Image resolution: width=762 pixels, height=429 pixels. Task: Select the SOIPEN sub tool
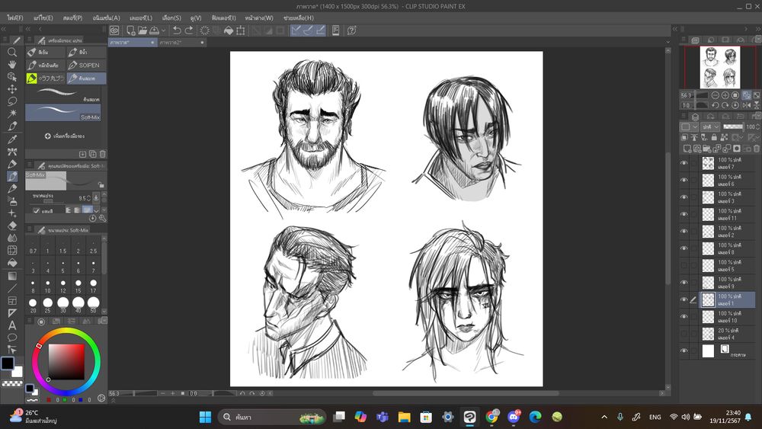pos(87,66)
